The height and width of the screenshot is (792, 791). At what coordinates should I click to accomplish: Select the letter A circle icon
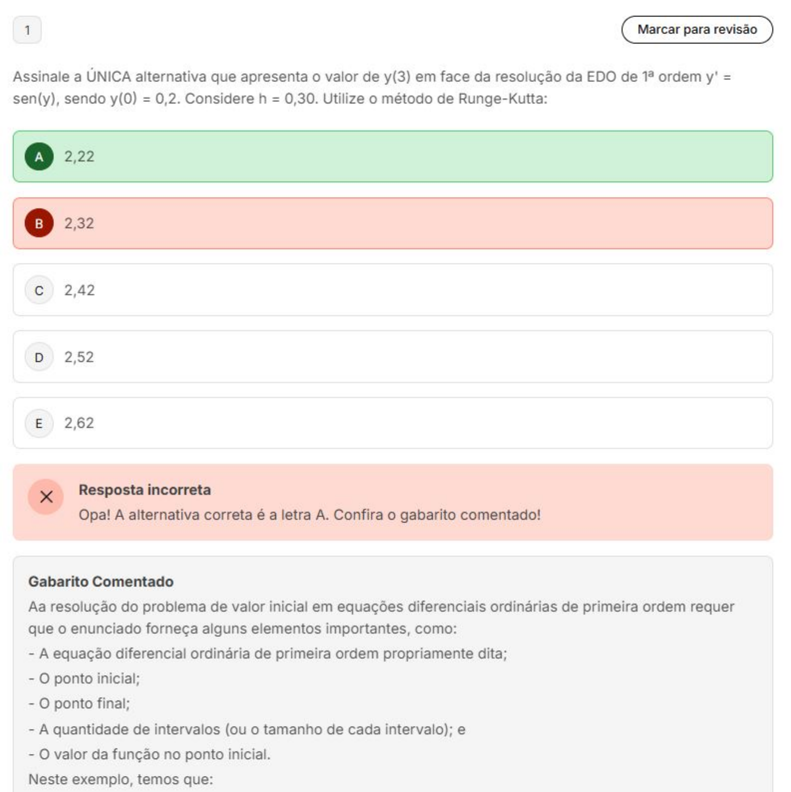pyautogui.click(x=39, y=157)
